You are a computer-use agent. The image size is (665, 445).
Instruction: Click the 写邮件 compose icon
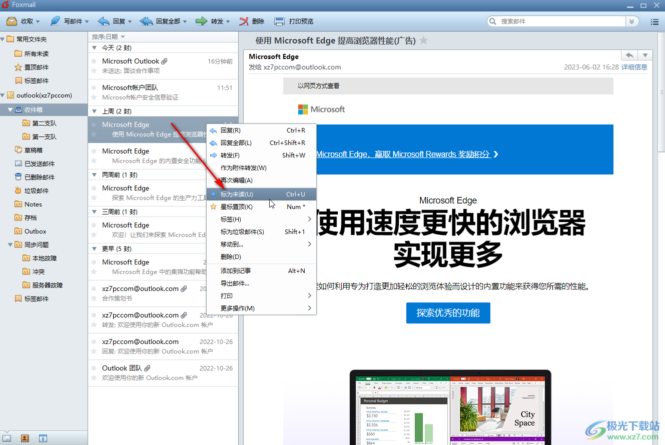click(56, 21)
